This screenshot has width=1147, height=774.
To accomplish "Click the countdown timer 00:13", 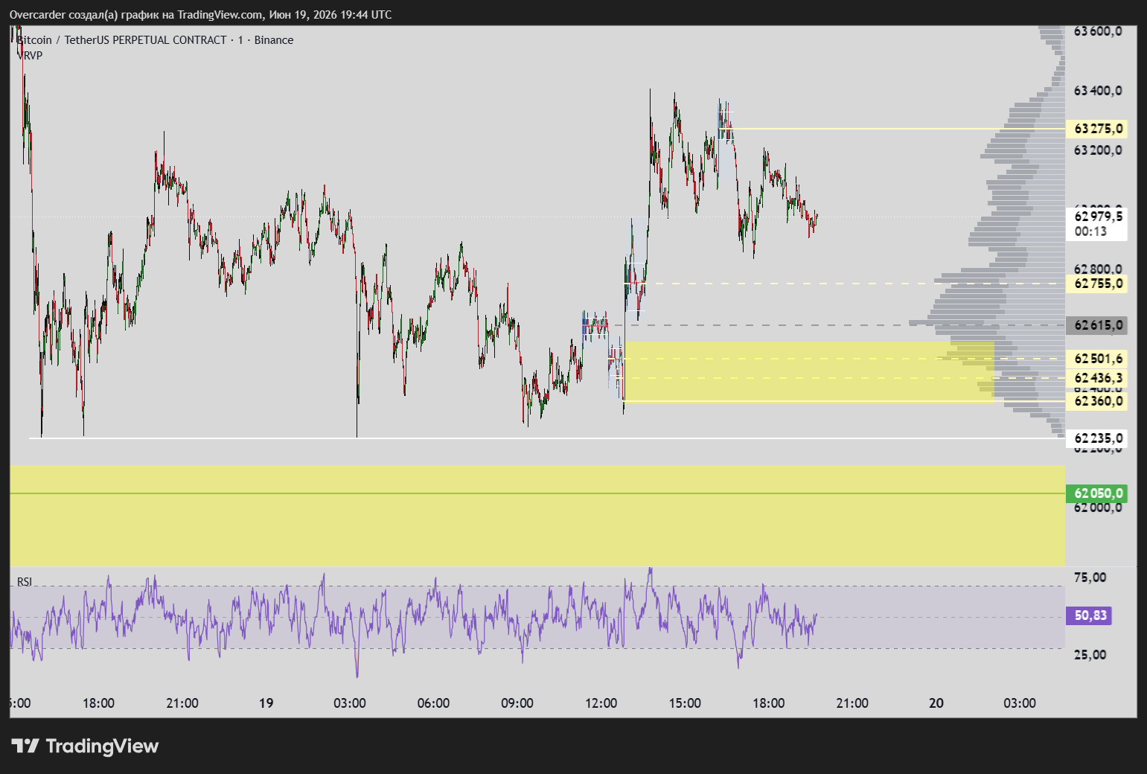I will (1090, 231).
